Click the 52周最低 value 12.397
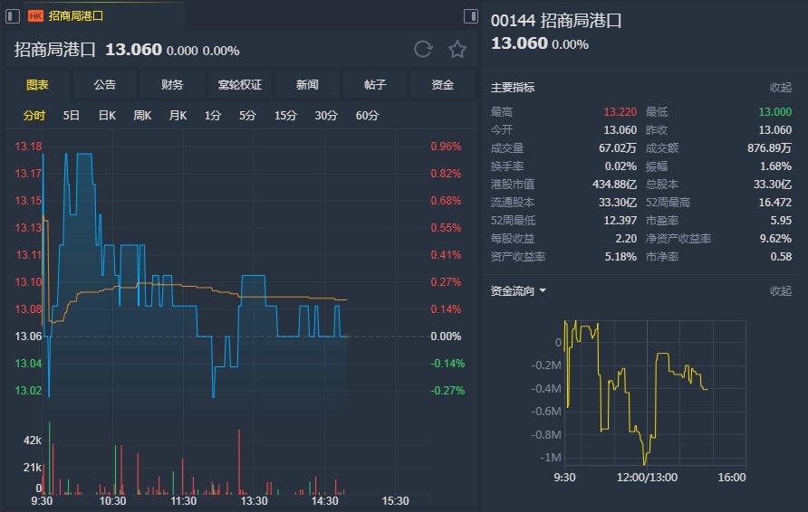 click(x=620, y=220)
